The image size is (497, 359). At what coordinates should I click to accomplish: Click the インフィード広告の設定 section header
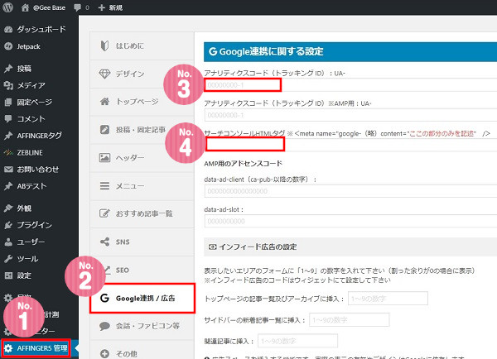(x=350, y=247)
